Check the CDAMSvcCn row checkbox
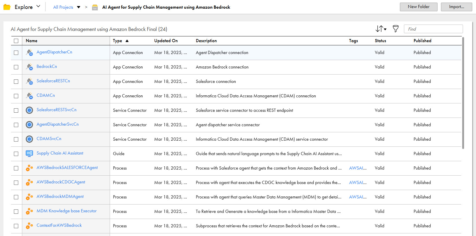 [x=16, y=139]
